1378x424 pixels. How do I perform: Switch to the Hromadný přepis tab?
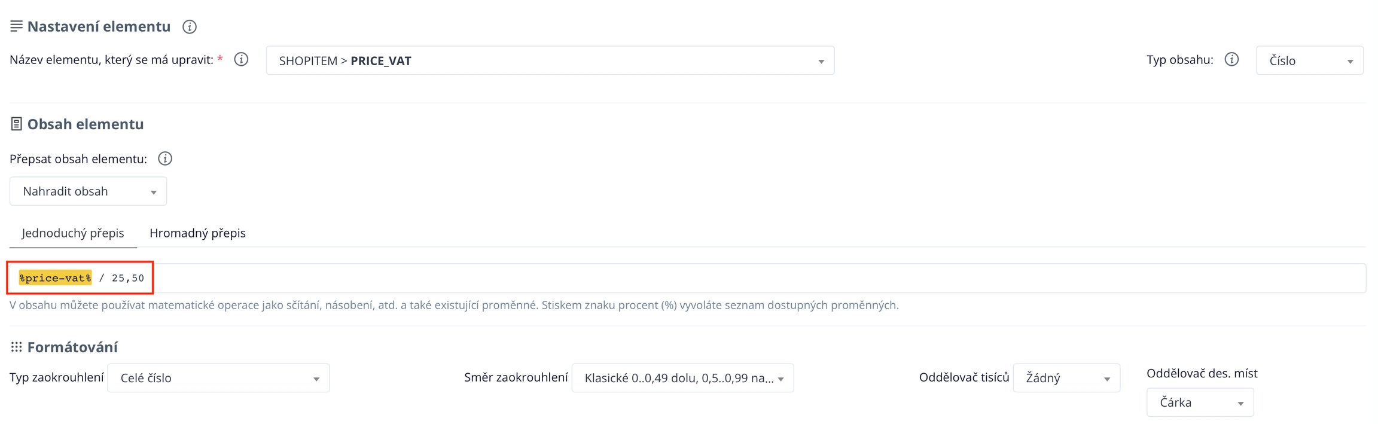pyautogui.click(x=197, y=233)
